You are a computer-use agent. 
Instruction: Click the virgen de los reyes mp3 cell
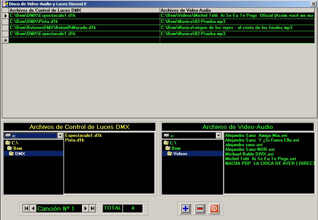pyautogui.click(x=237, y=28)
